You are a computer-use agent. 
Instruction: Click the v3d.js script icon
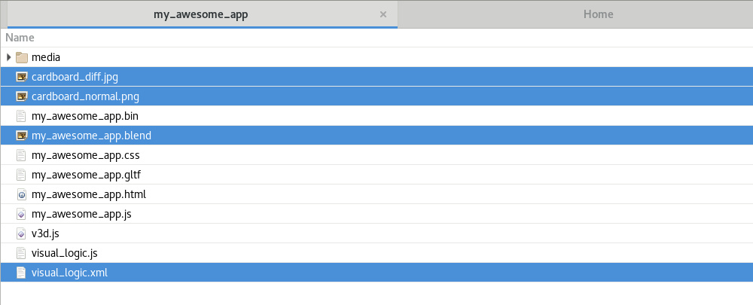coord(22,233)
